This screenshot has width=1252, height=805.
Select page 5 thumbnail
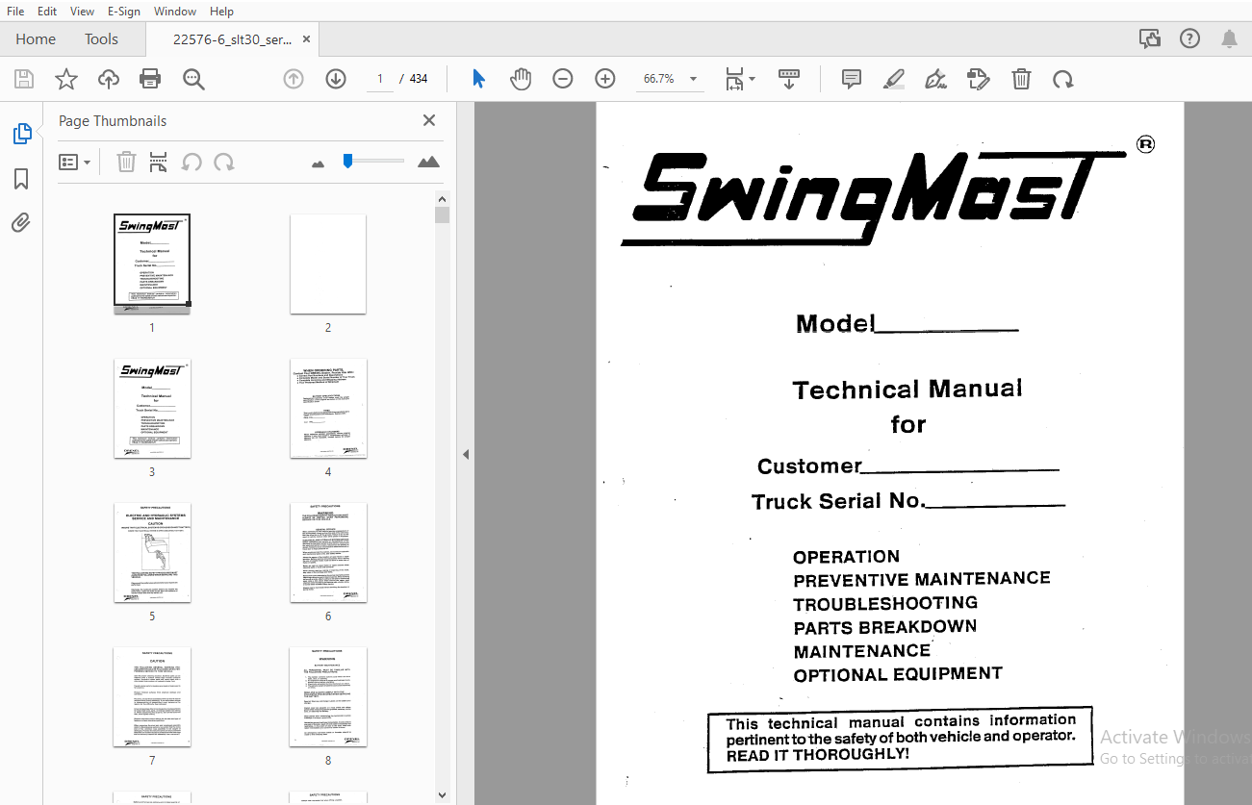tap(152, 553)
